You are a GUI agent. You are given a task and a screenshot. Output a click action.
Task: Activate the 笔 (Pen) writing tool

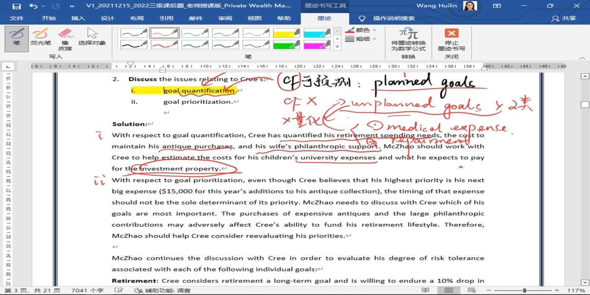point(17,39)
